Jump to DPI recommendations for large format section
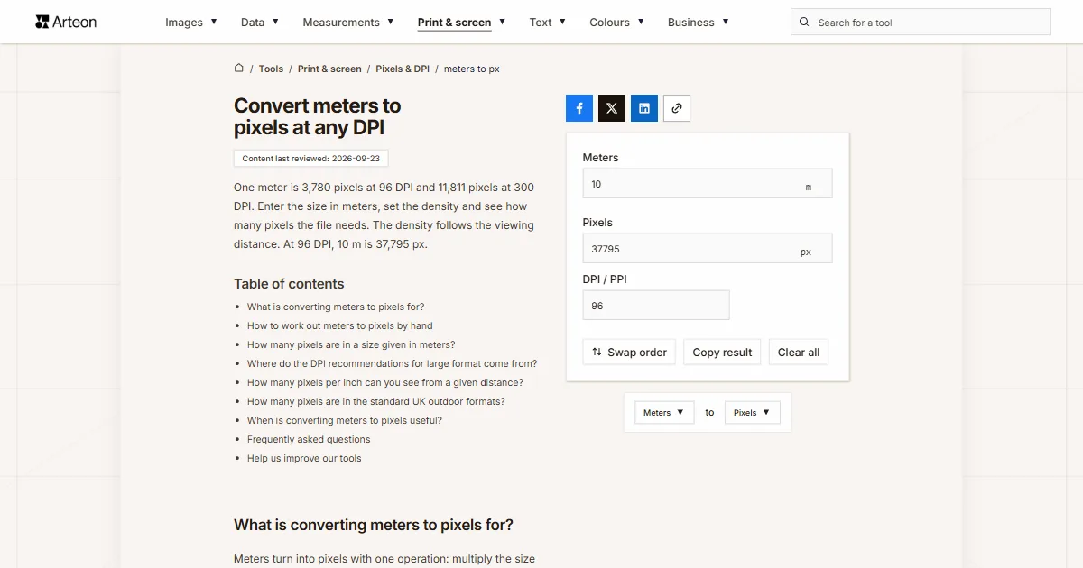 click(393, 363)
